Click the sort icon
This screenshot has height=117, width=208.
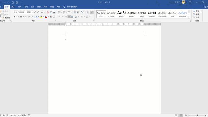pyautogui.click(x=88, y=12)
